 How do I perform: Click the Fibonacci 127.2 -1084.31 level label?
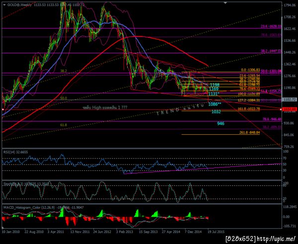click(249, 100)
